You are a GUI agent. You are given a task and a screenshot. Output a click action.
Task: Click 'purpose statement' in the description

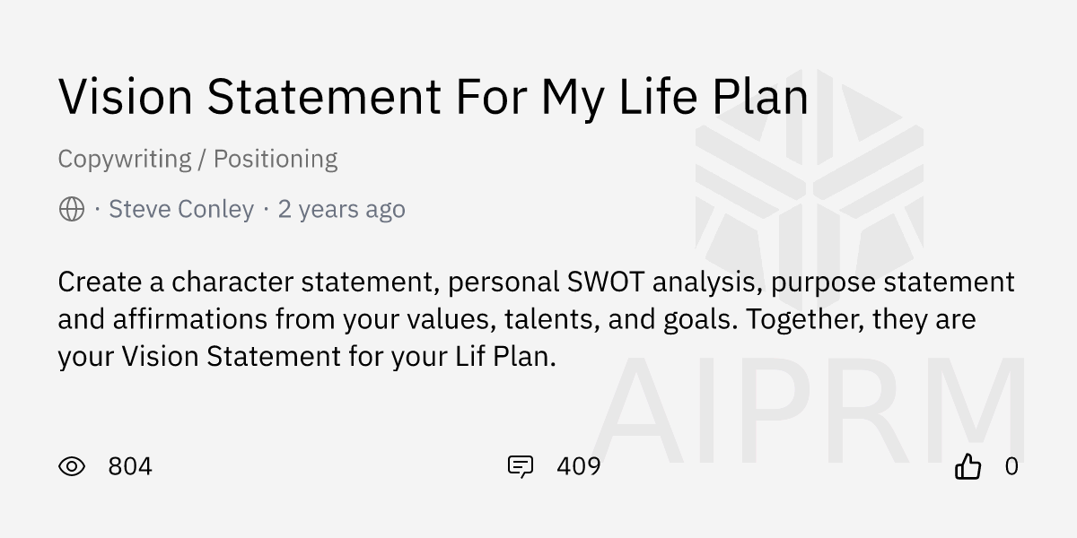coord(893,282)
